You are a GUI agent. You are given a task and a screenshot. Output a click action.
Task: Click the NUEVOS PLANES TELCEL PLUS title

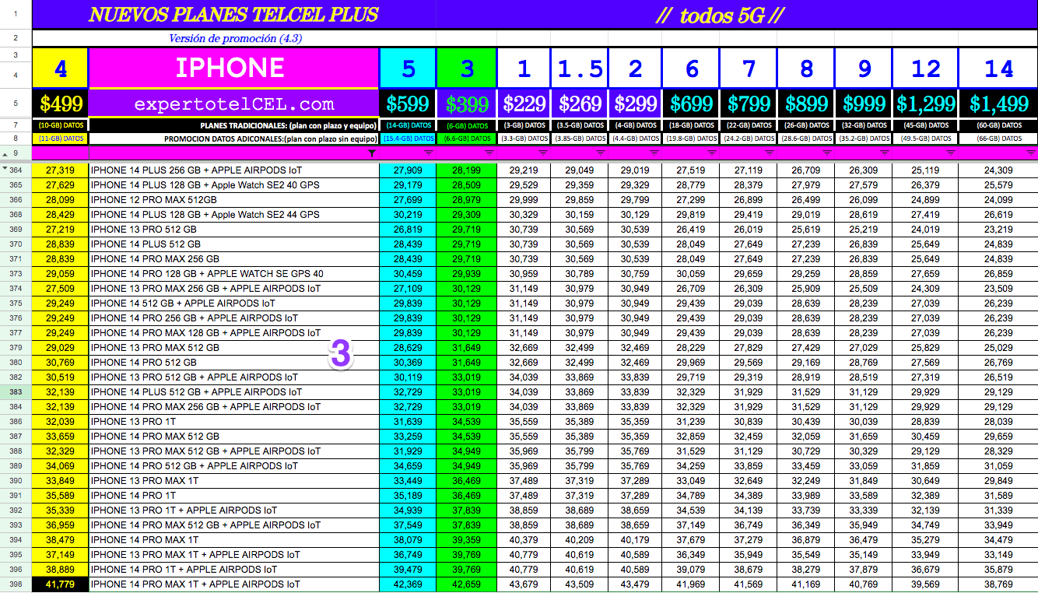click(234, 14)
